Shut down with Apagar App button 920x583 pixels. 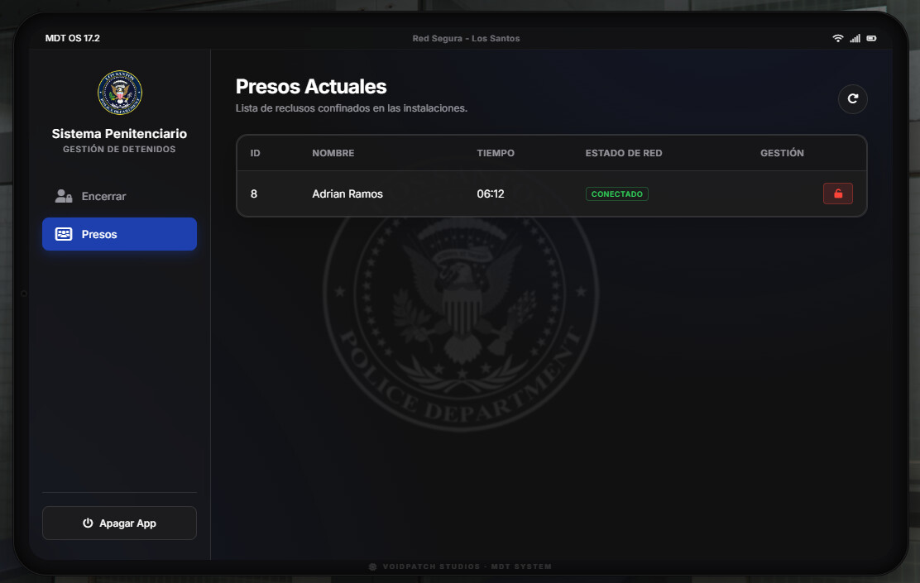point(120,523)
